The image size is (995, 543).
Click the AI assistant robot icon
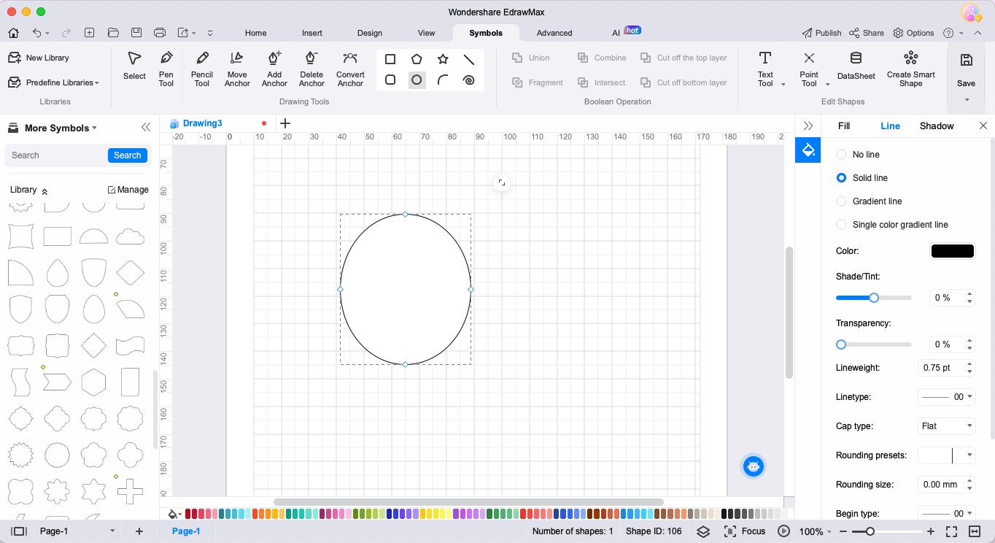754,466
